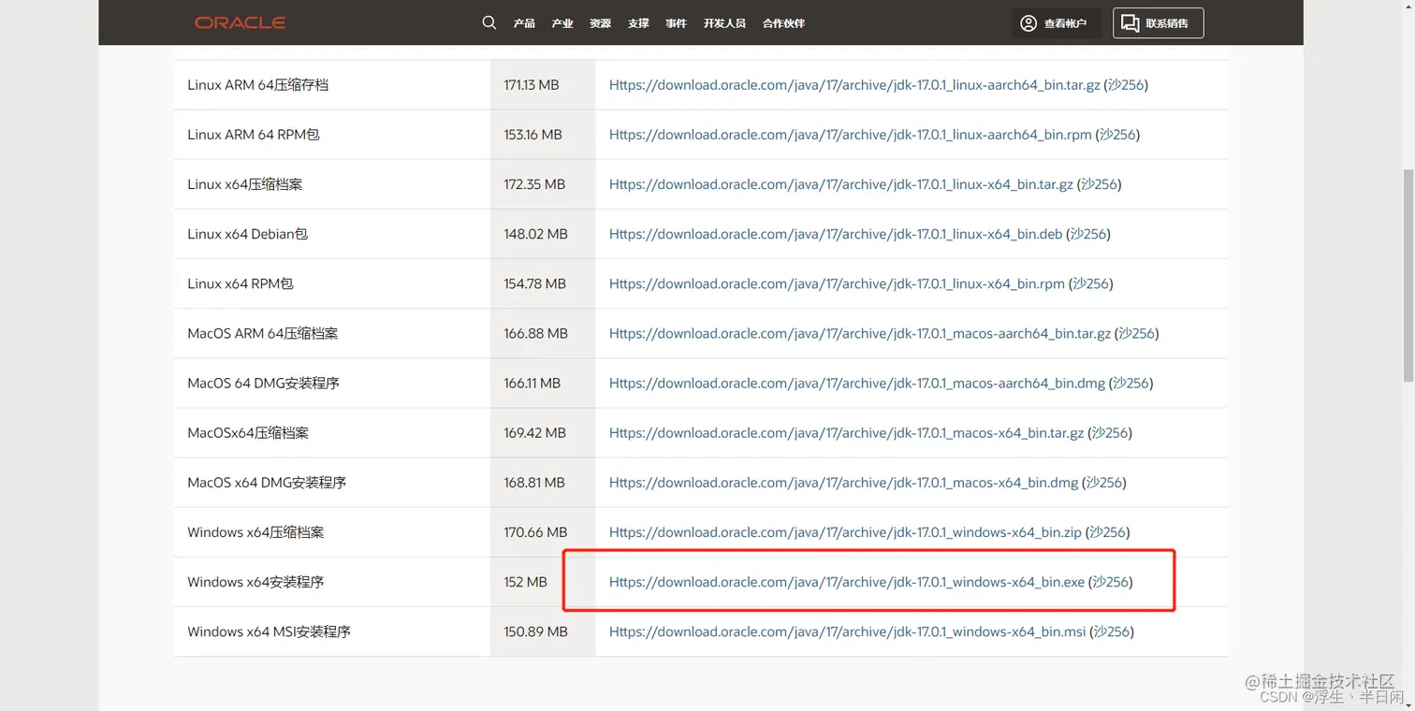1415x711 pixels.
Task: Click the 联系销售 button
Action: 1158,23
